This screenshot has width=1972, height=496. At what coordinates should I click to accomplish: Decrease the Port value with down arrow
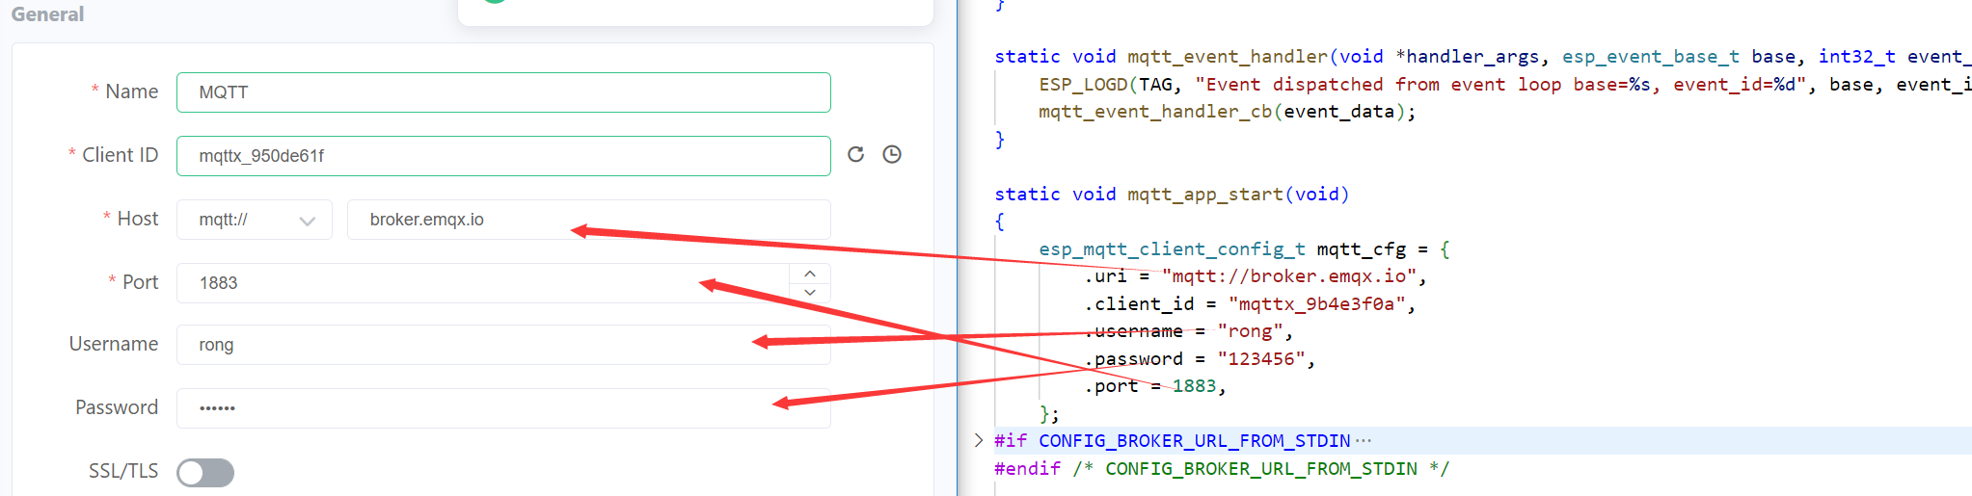(x=810, y=293)
